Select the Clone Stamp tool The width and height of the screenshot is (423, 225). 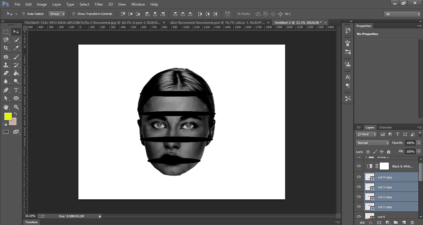pyautogui.click(x=6, y=65)
